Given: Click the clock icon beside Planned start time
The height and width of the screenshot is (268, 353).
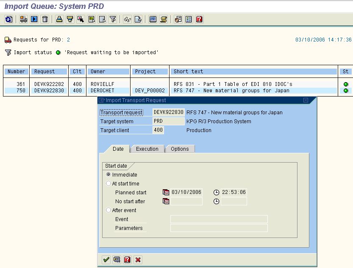Looking at the screenshot, I should [x=216, y=192].
